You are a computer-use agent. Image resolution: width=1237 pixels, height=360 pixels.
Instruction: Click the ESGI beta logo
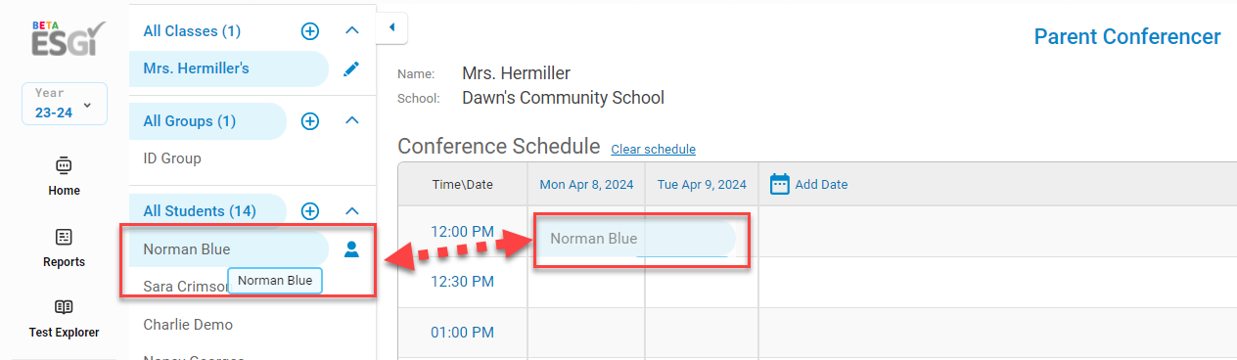66,41
